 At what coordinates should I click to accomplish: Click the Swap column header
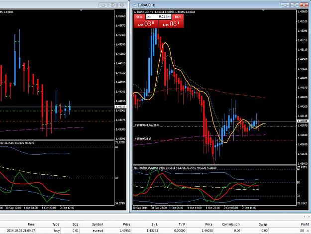pyautogui.click(x=263, y=224)
